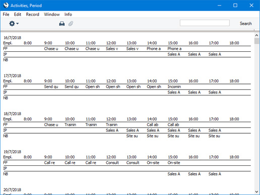
Task: Click the printer icon
Action: coord(62,24)
